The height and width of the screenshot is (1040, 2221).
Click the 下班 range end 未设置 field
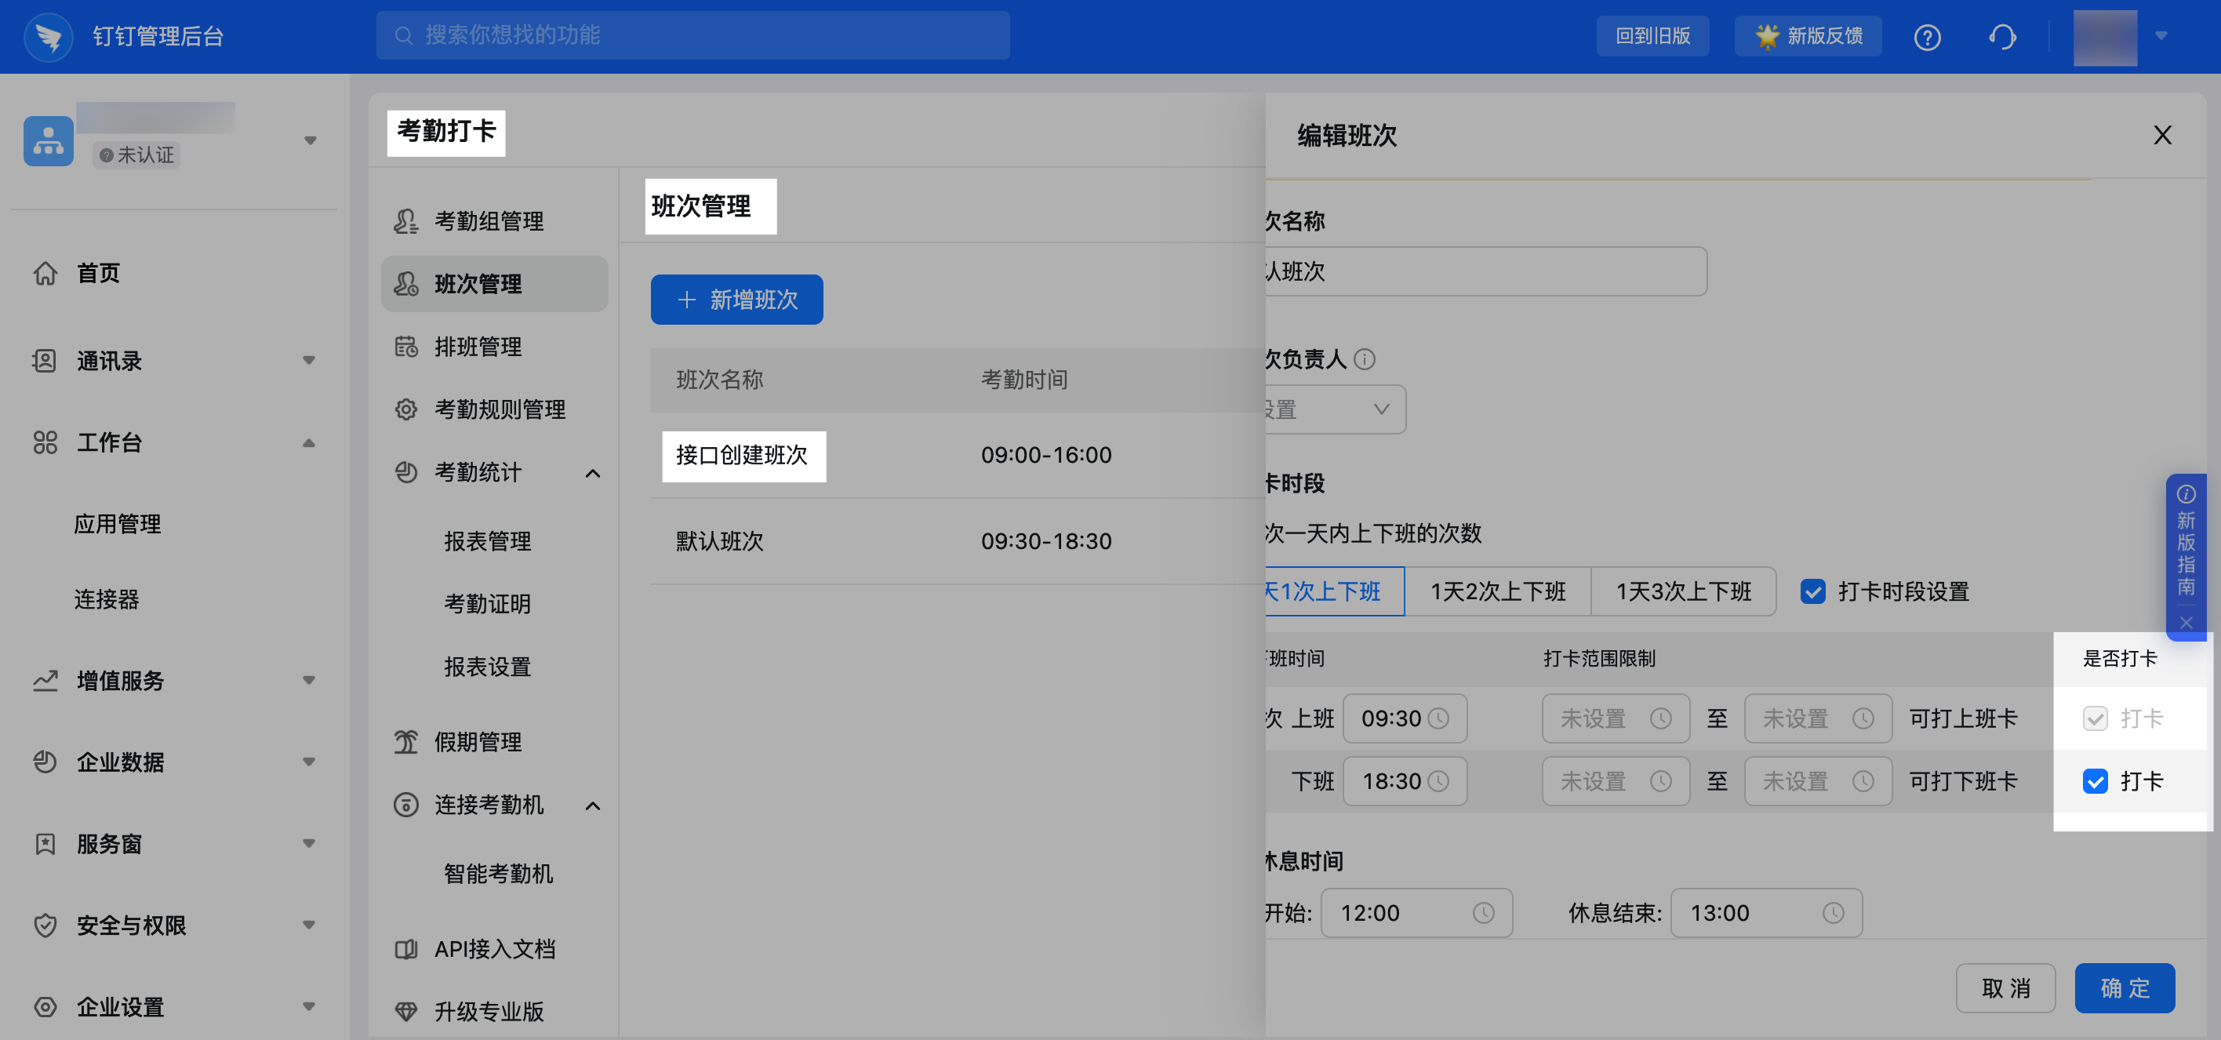tap(1819, 781)
